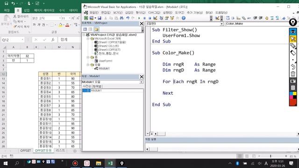The height and width of the screenshot is (168, 299).
Task: Open the Object Browser icon in VBA toolbar
Action: (x=172, y=18)
